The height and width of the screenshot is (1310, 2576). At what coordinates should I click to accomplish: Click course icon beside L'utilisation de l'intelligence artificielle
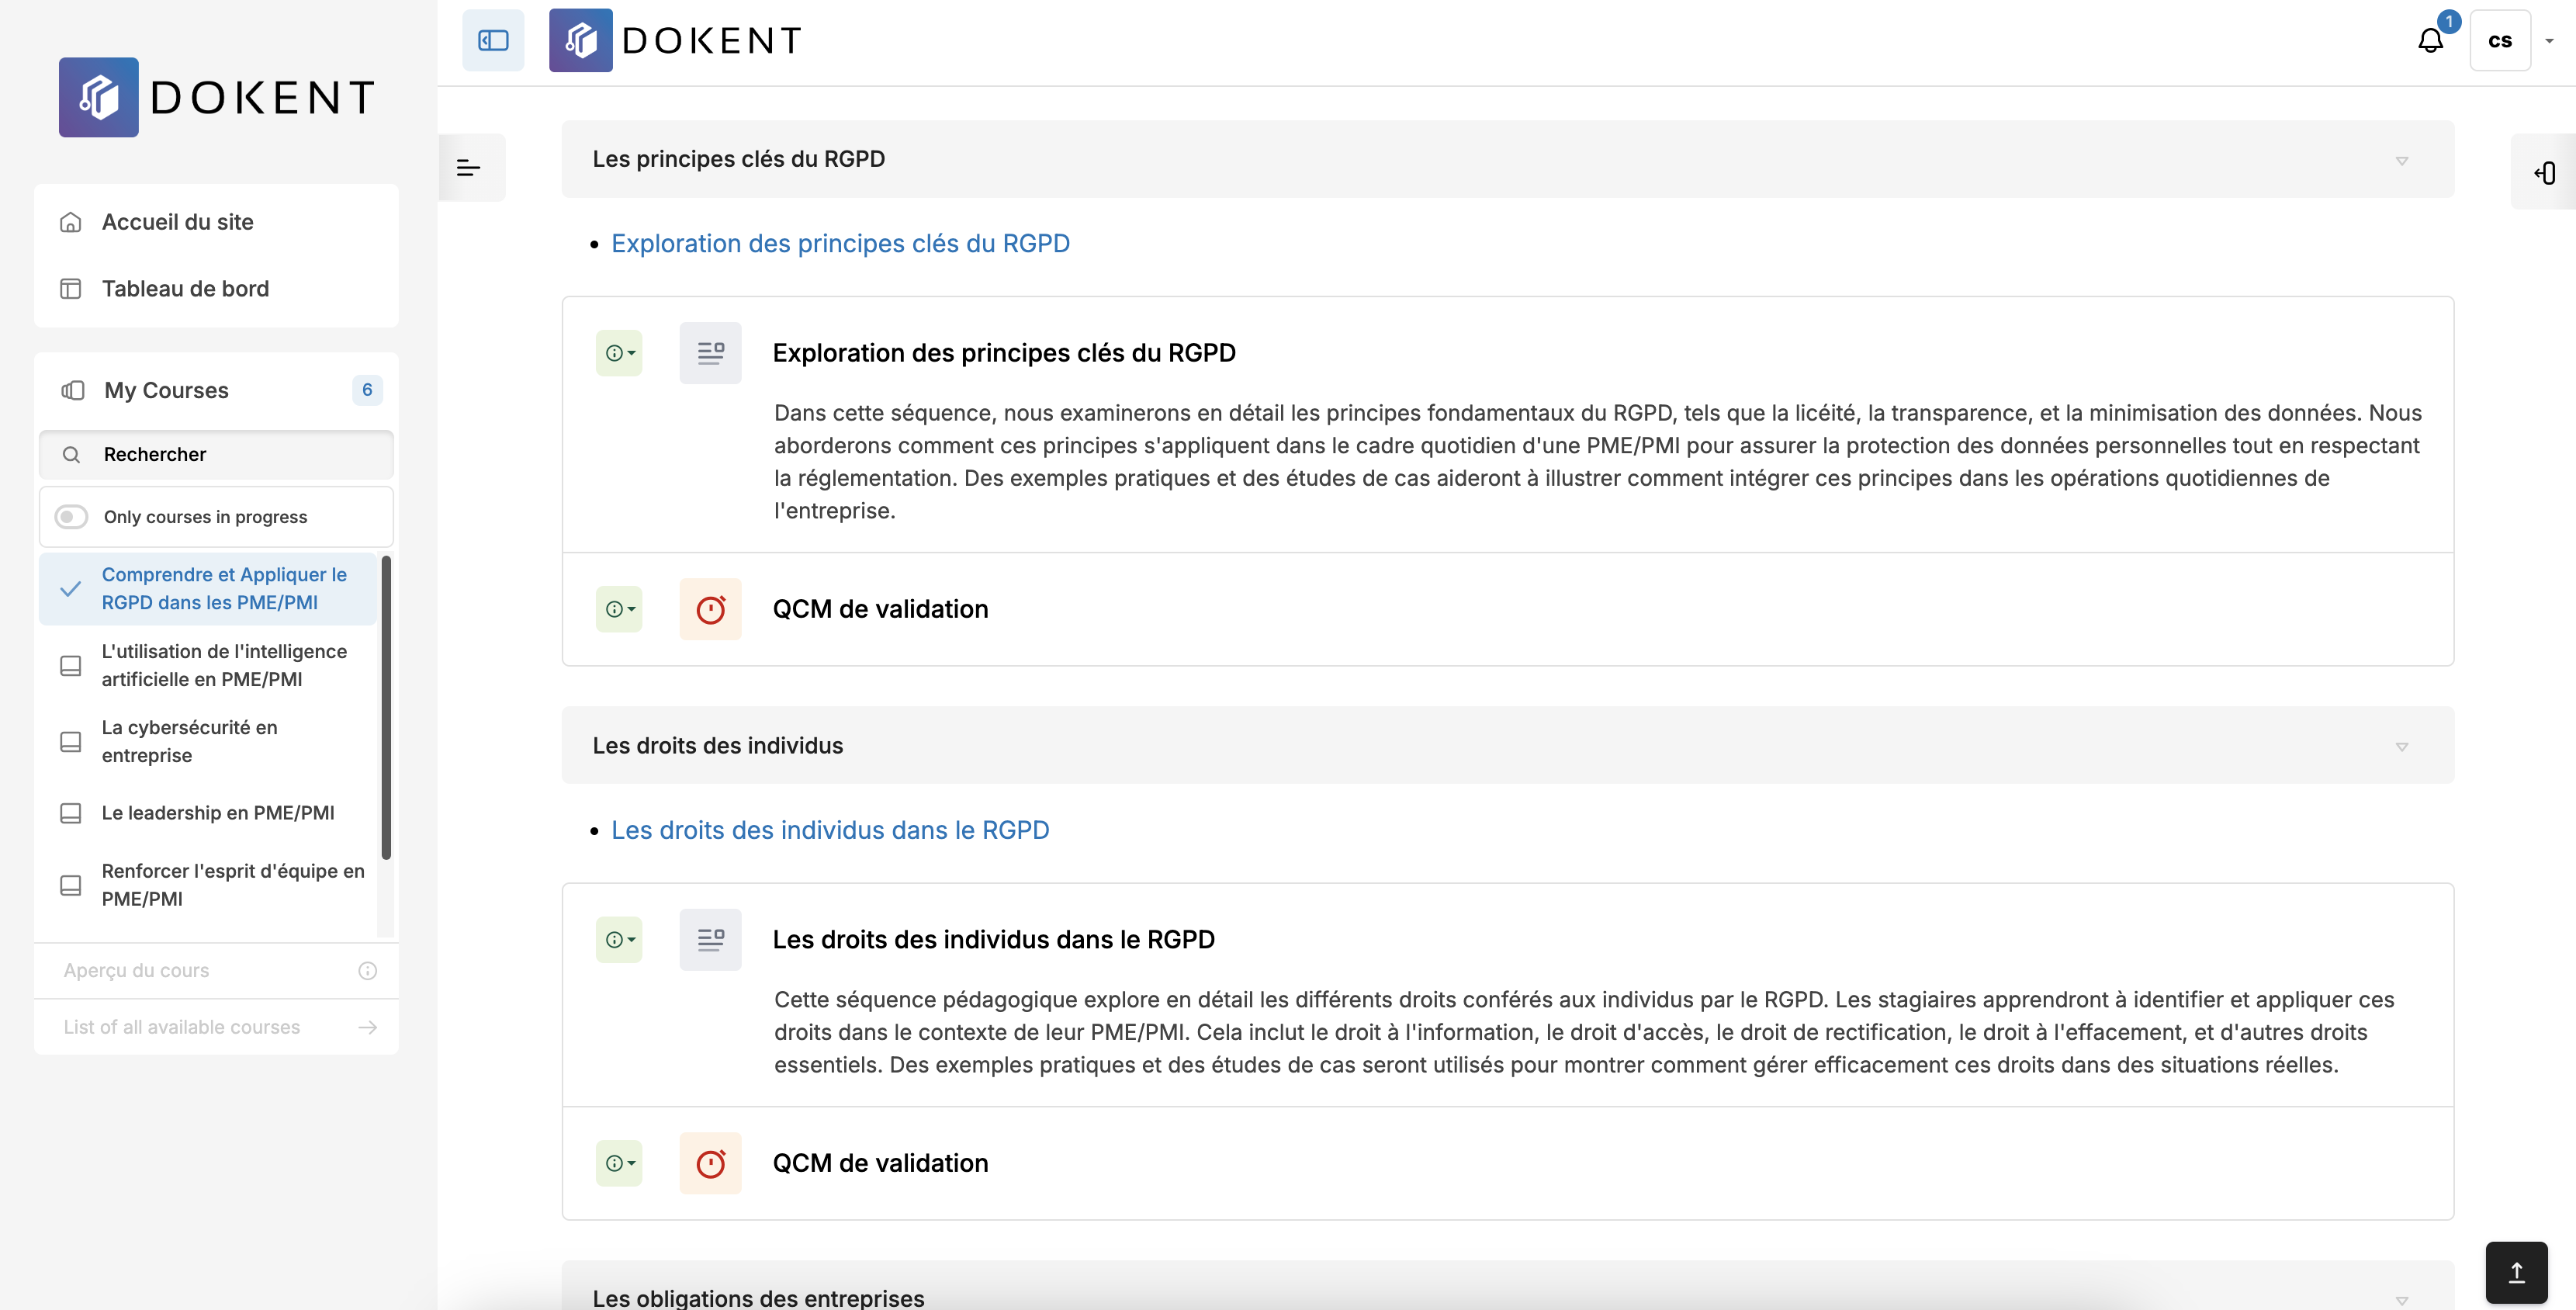point(71,666)
